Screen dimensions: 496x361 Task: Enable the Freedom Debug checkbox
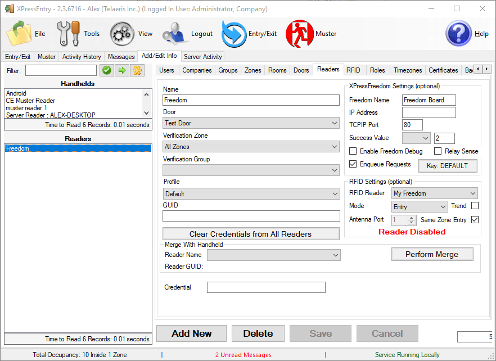(353, 151)
